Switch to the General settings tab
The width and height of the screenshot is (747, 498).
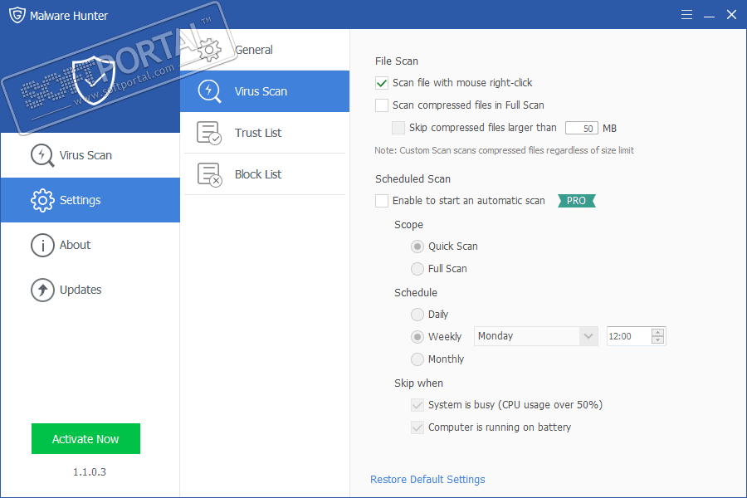(265, 50)
